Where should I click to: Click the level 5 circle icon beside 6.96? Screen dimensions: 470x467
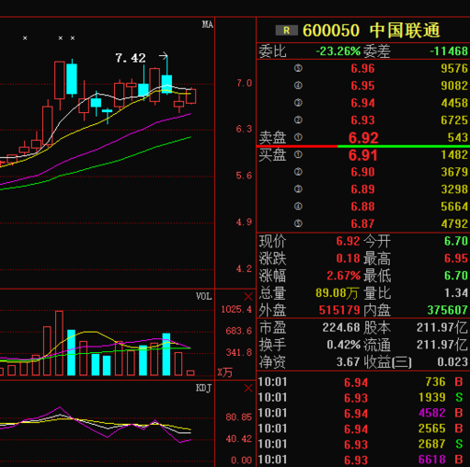pyautogui.click(x=298, y=68)
